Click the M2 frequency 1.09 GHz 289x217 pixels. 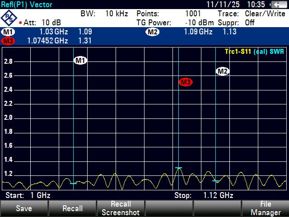coord(198,32)
